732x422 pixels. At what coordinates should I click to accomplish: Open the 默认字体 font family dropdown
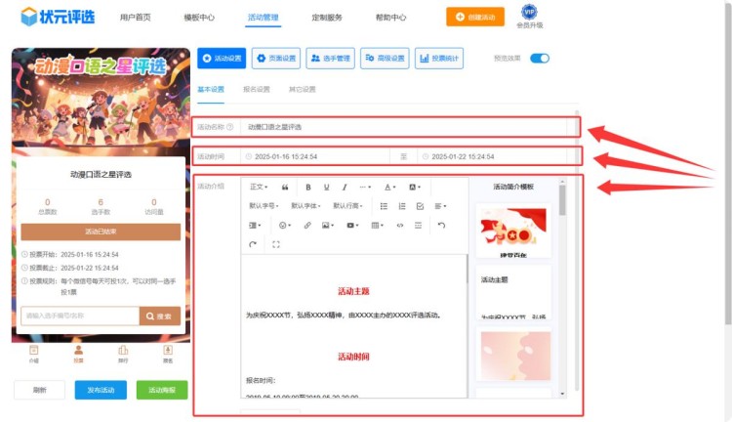click(x=305, y=206)
